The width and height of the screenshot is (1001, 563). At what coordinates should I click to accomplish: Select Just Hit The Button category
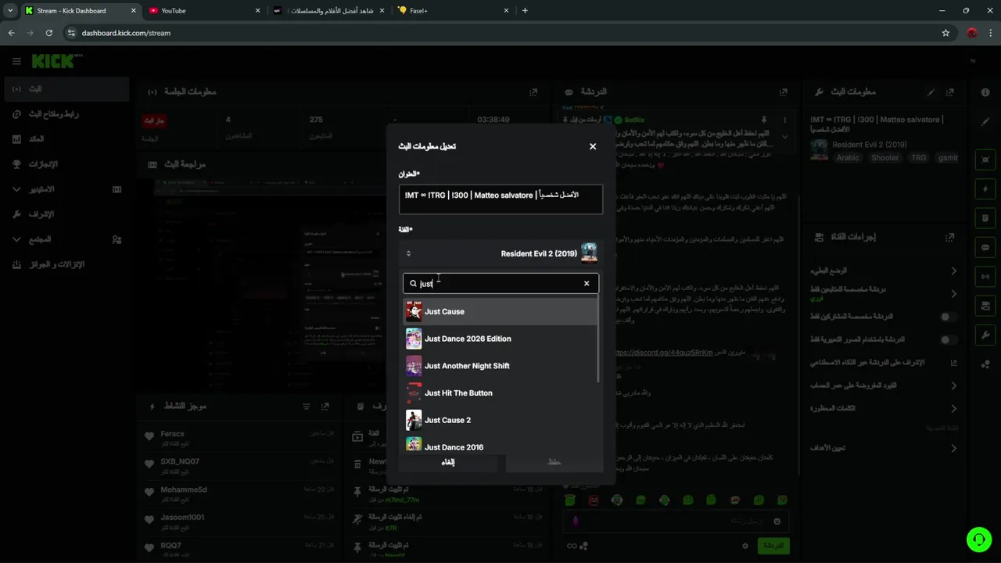pyautogui.click(x=500, y=393)
